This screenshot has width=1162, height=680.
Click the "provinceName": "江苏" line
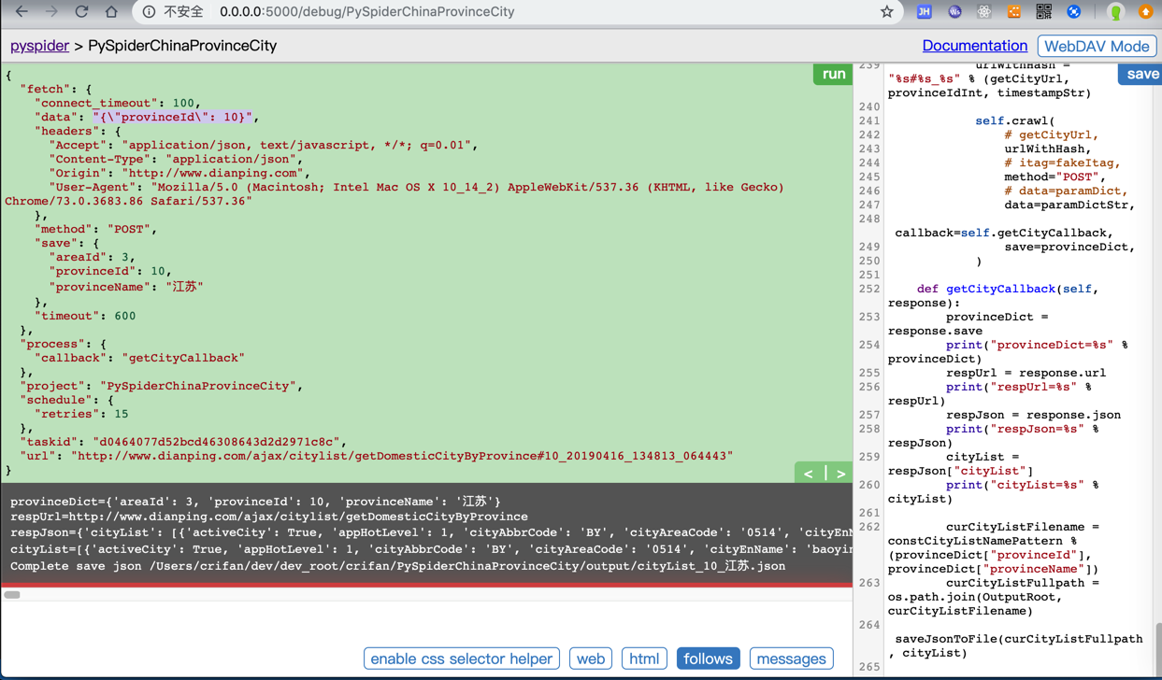(x=126, y=287)
